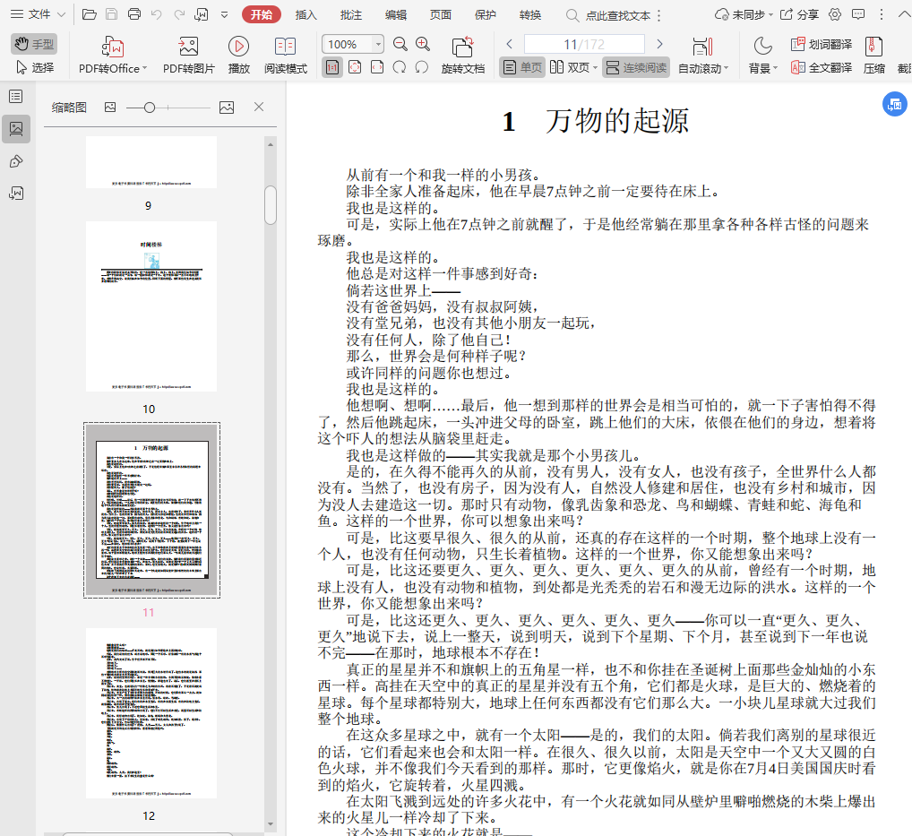The width and height of the screenshot is (912, 836).
Task: Open the 批注 tab
Action: coord(351,14)
